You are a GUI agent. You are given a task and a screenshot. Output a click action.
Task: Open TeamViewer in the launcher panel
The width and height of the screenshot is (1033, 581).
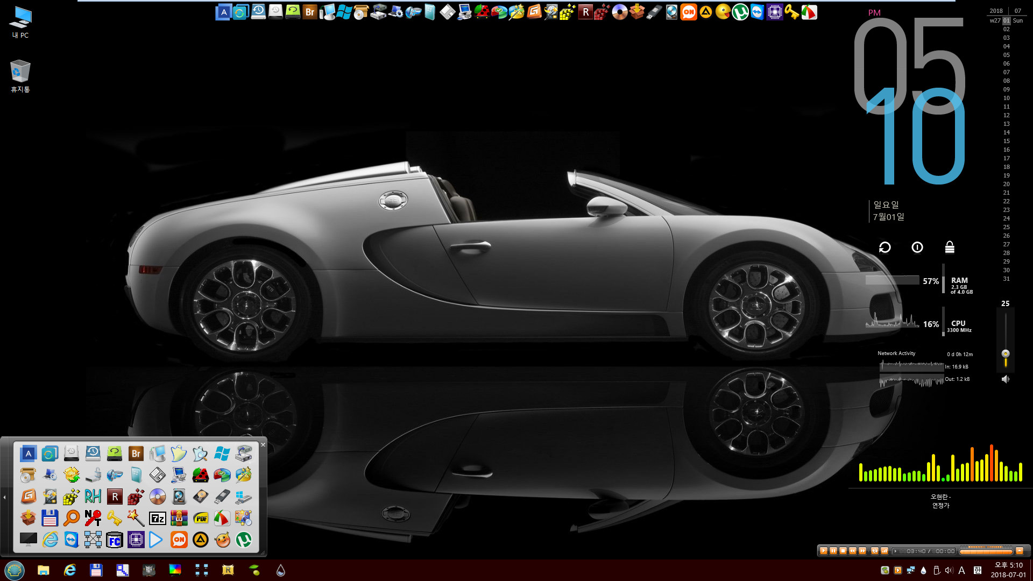click(x=72, y=540)
